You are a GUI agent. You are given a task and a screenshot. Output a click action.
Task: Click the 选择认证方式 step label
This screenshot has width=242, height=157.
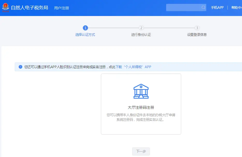(85, 35)
